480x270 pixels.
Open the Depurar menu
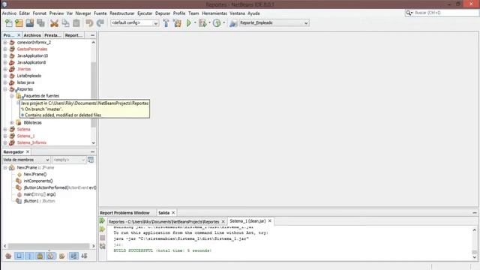pos(163,13)
